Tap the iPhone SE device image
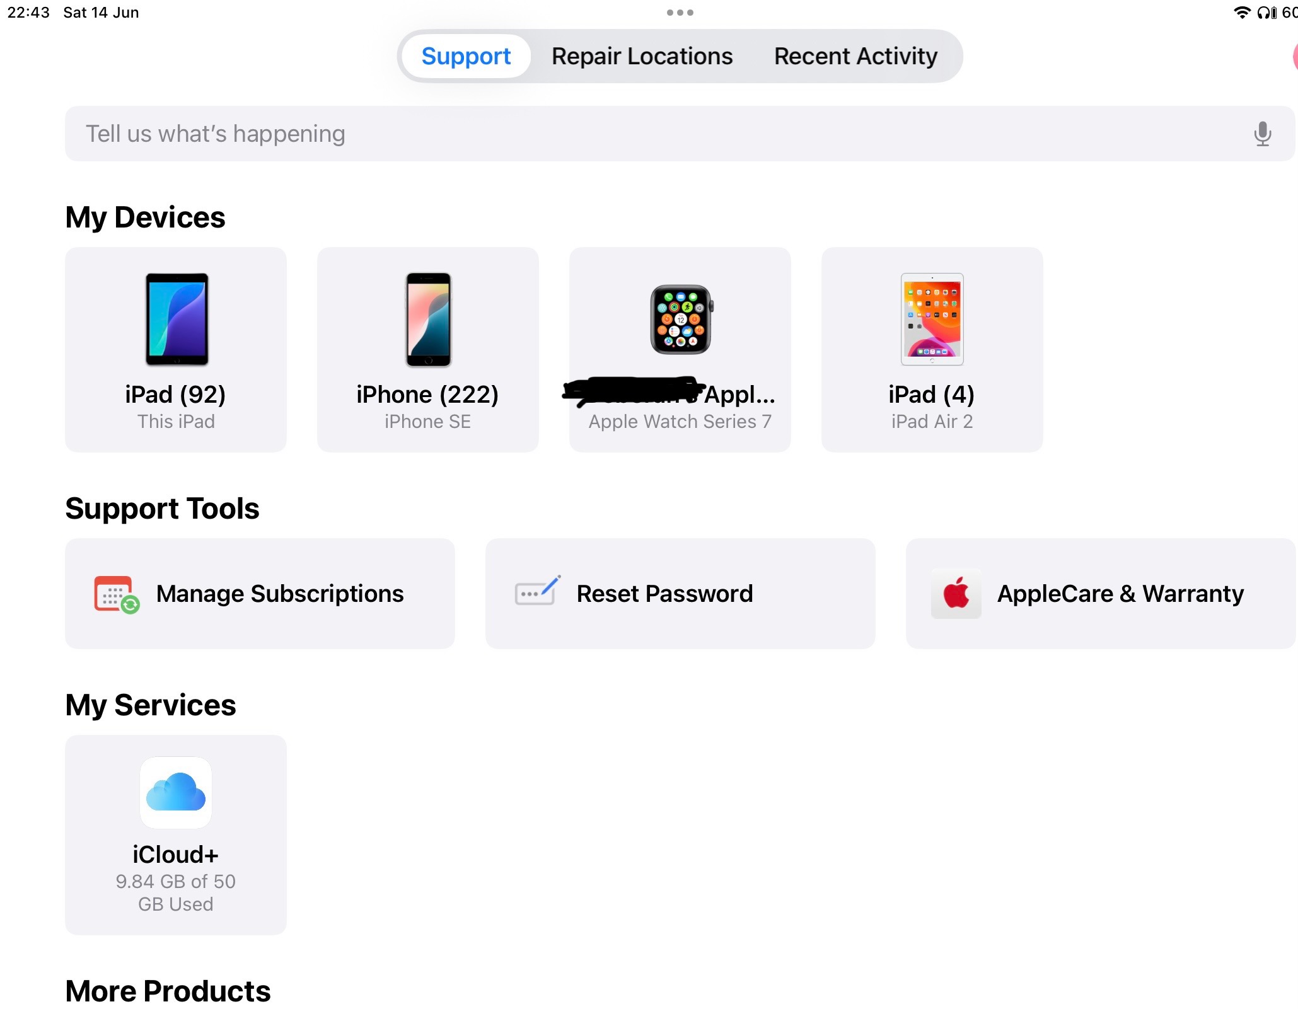The width and height of the screenshot is (1298, 1009). (428, 319)
